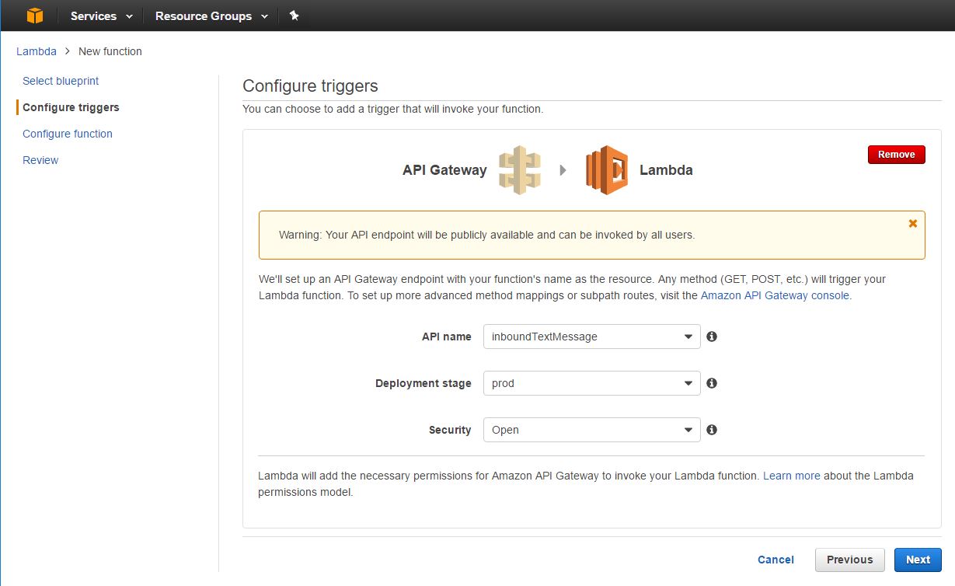Click the New function breadcrumb text
The width and height of the screenshot is (955, 586).
coord(110,51)
